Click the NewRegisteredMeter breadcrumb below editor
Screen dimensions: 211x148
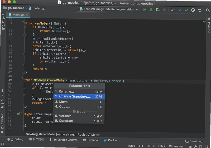tap(63, 134)
